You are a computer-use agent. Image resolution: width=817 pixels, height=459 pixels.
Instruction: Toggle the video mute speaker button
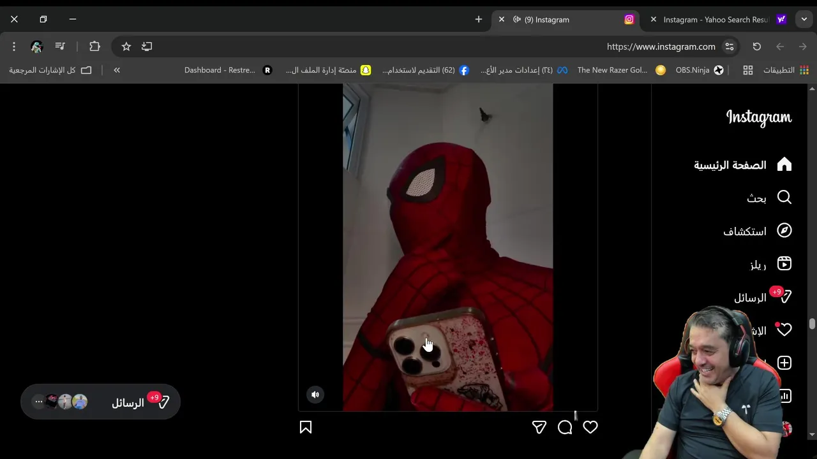coord(315,395)
